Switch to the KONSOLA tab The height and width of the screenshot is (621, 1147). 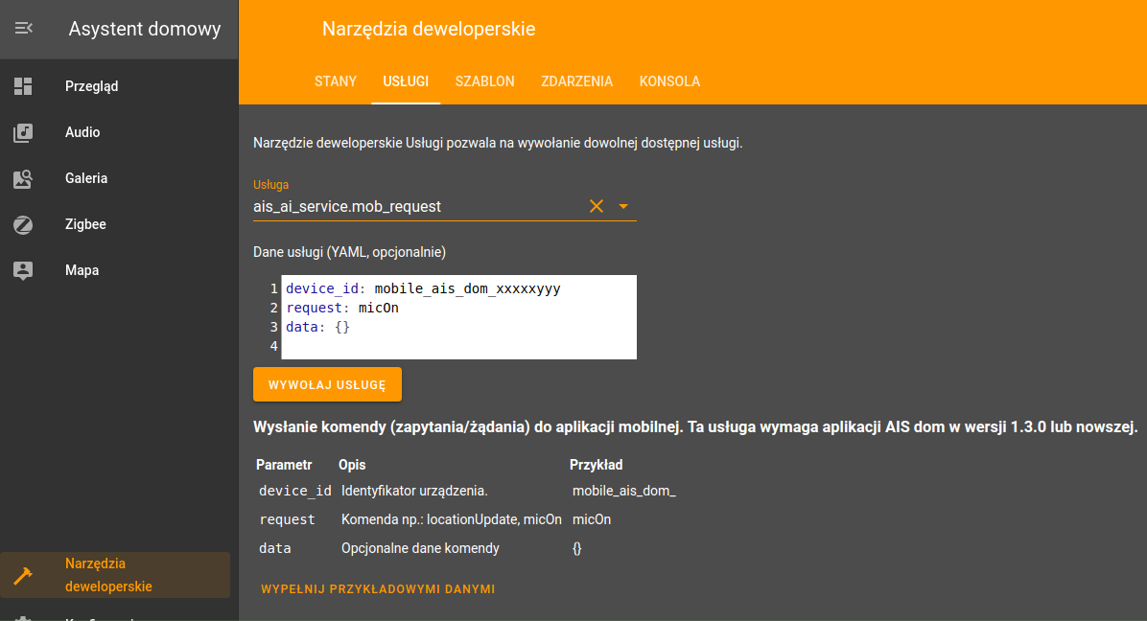(670, 81)
